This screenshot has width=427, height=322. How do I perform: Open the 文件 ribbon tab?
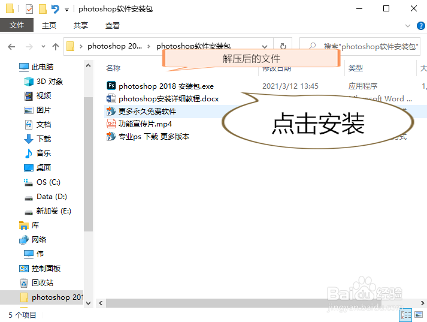(17, 25)
